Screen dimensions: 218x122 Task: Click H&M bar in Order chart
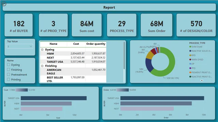156,103
